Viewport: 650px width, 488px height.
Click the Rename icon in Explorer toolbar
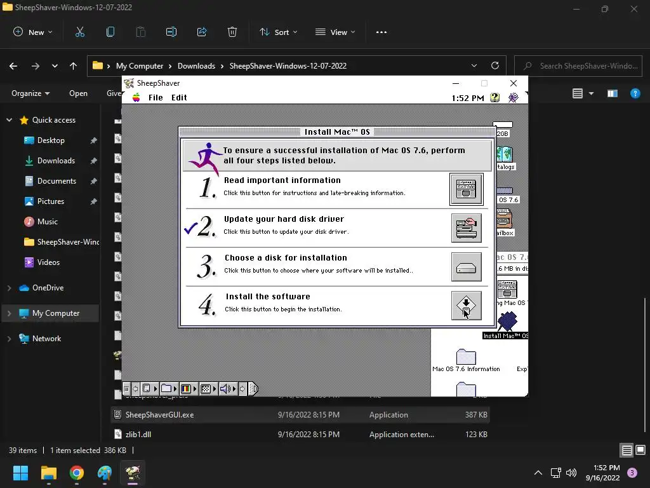[171, 32]
